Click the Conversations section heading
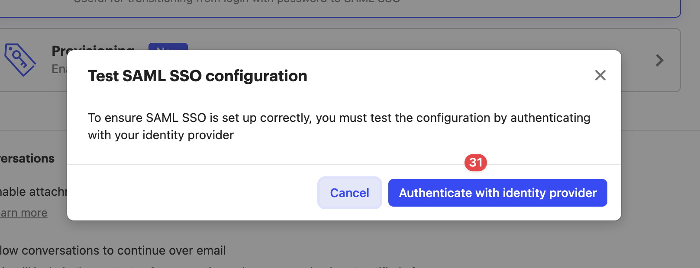Image resolution: width=700 pixels, height=268 pixels. click(27, 159)
